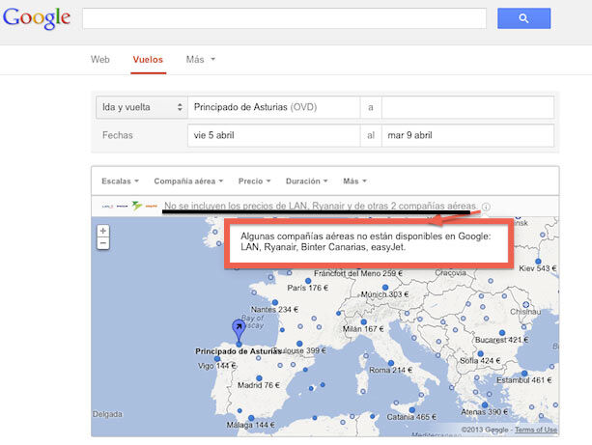The width and height of the screenshot is (592, 445).
Task: Select the Kiev 543 € destination dot
Action: pos(538,262)
